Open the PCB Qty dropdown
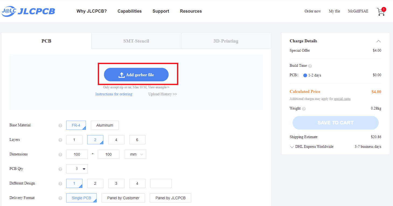Image resolution: width=393 pixels, height=206 pixels. [x=77, y=169]
